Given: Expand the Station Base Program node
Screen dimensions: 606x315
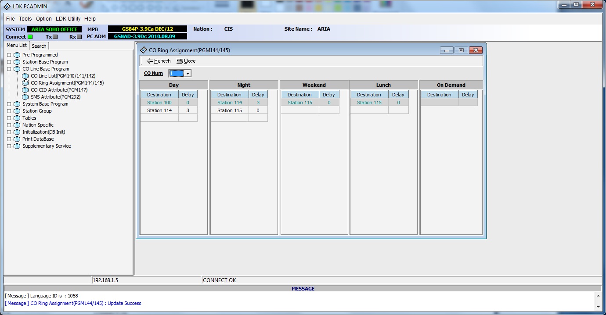Looking at the screenshot, I should coord(9,62).
